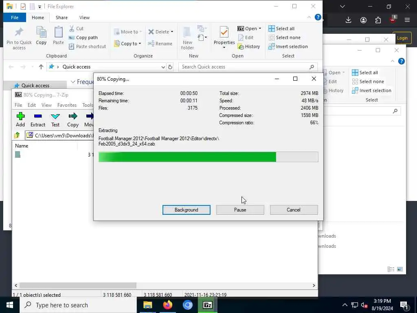Open the Properties icon in ribbon
This screenshot has width=417, height=313.
coord(224,32)
